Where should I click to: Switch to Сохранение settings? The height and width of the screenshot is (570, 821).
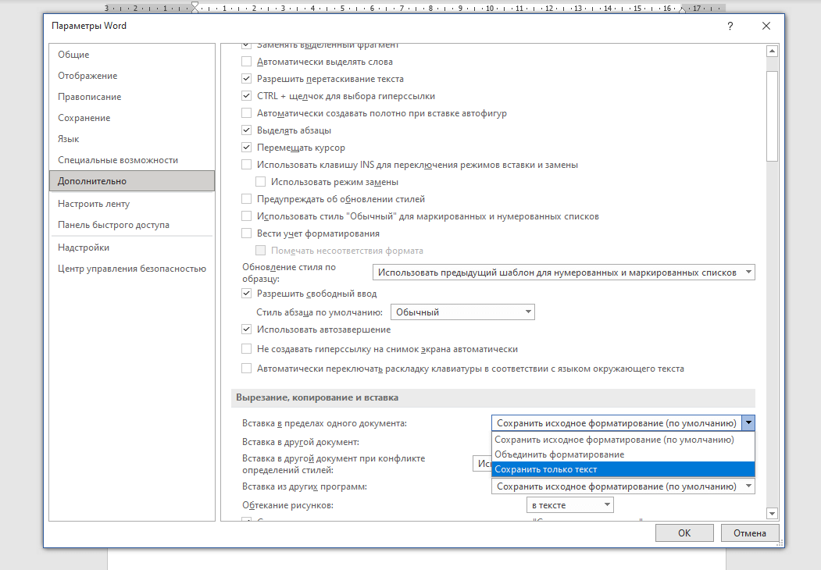pyautogui.click(x=132, y=118)
